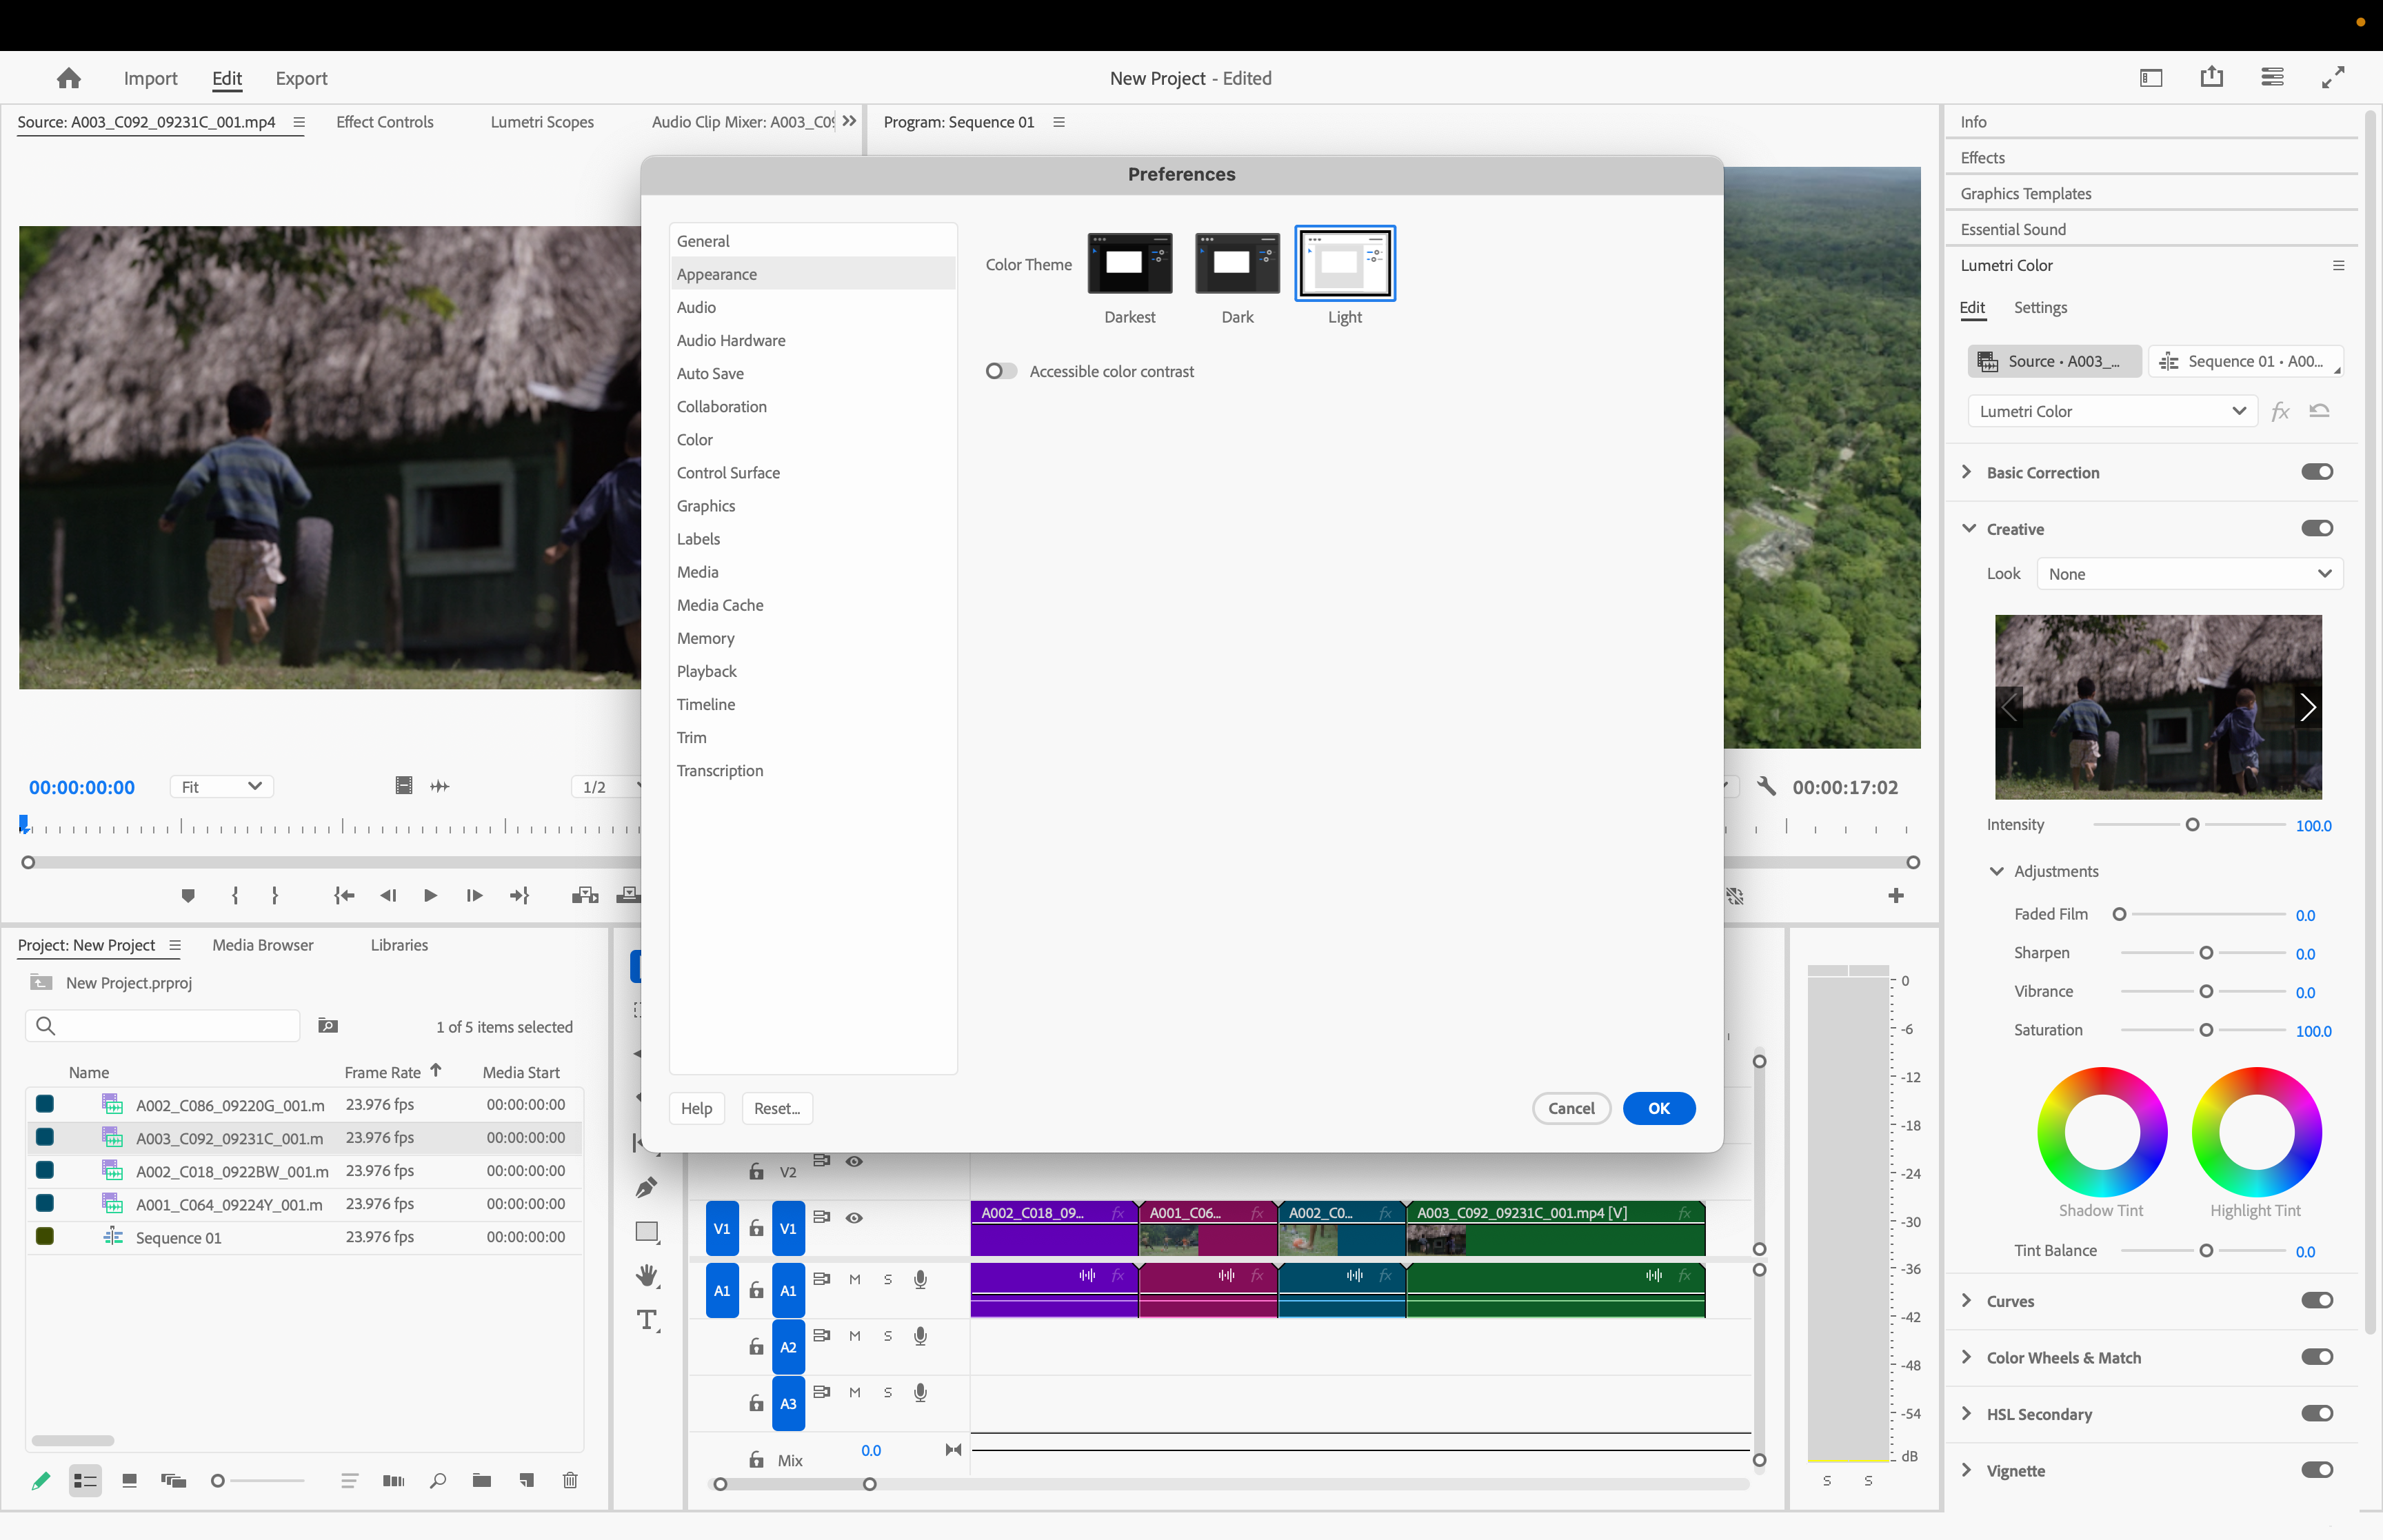Image resolution: width=2383 pixels, height=1540 pixels.
Task: Toggle Color Wheels & Match switch
Action: pos(2317,1357)
